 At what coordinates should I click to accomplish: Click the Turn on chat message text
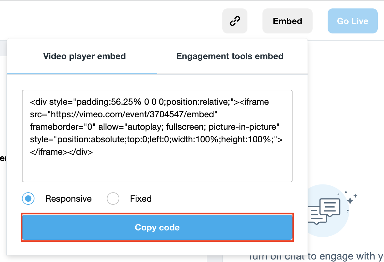pos(316,256)
